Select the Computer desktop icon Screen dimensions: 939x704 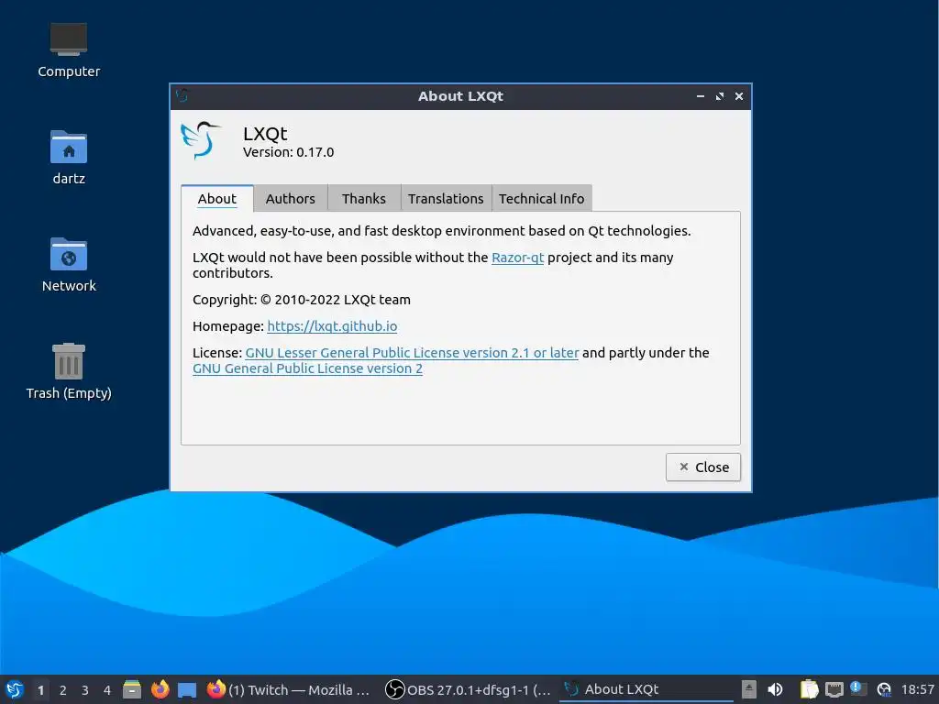tap(69, 50)
